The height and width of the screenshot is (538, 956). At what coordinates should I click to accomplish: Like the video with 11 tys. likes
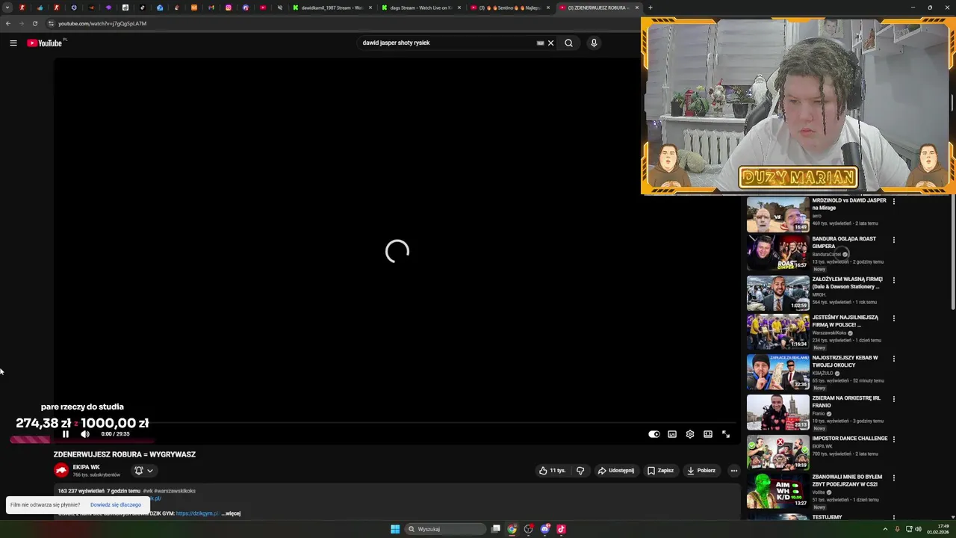coord(552,471)
